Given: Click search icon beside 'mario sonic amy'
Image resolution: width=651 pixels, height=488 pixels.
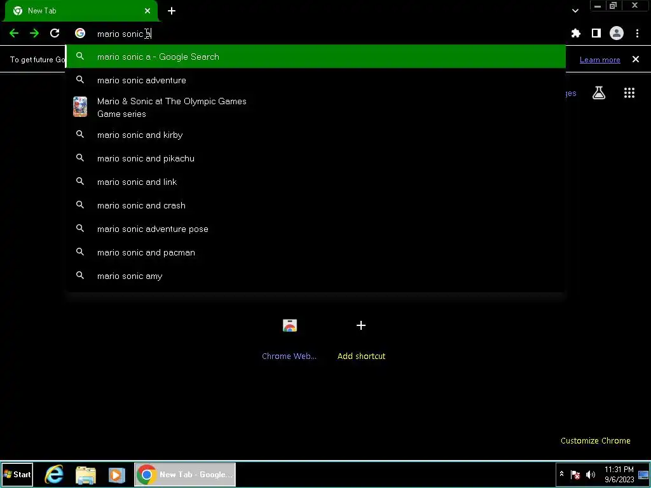Looking at the screenshot, I should (x=79, y=276).
